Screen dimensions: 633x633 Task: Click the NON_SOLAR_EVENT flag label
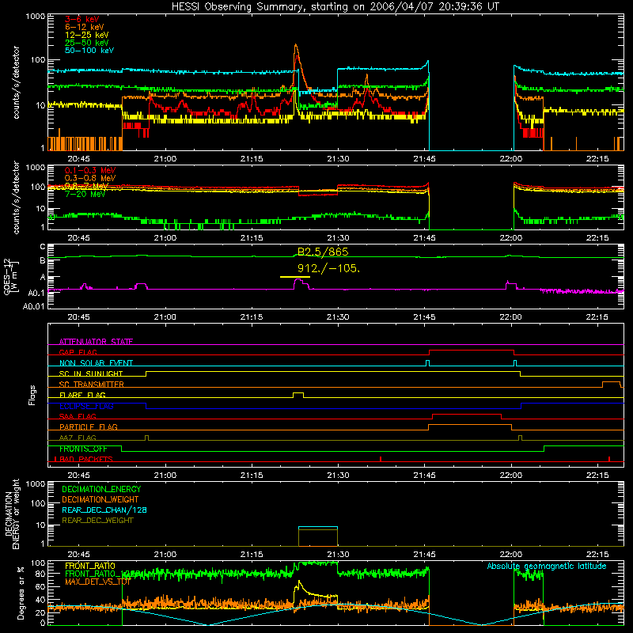(96, 363)
